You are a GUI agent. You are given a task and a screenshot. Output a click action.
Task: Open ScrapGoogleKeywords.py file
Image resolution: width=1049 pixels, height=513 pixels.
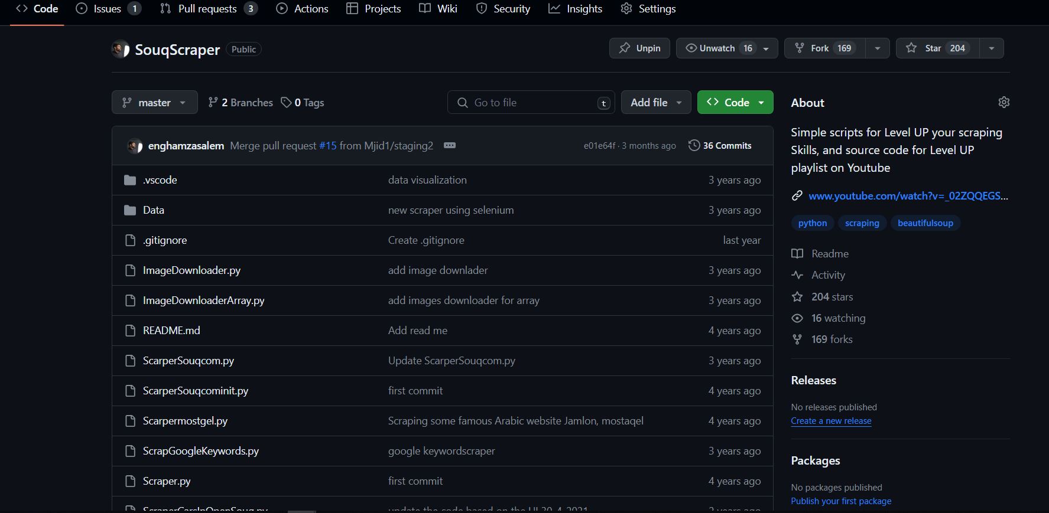(x=201, y=451)
